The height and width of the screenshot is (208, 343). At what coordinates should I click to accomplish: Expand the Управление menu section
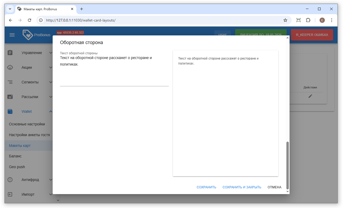[51, 53]
